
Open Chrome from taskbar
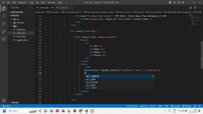[x=81, y=111]
